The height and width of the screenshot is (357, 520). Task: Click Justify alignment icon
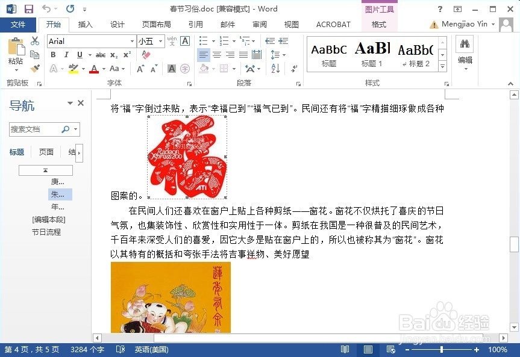243,55
